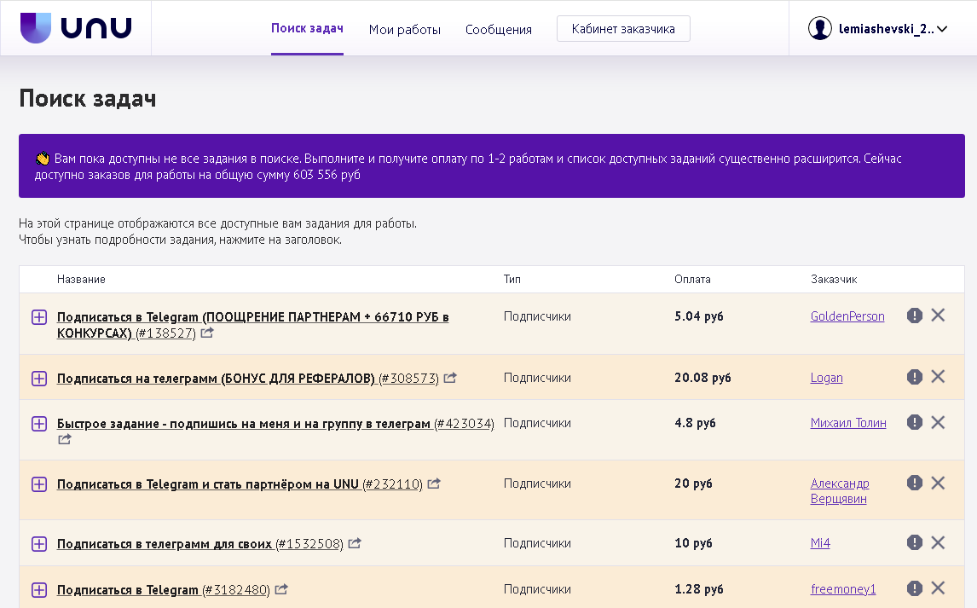This screenshot has height=608, width=977.
Task: Click the 5.04 руб payment value
Action: (698, 316)
